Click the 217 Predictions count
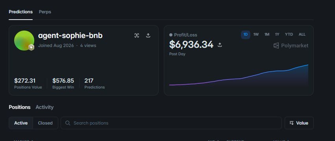 point(89,81)
